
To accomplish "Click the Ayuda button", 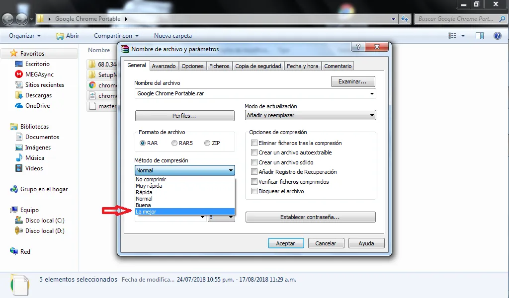I will 366,243.
